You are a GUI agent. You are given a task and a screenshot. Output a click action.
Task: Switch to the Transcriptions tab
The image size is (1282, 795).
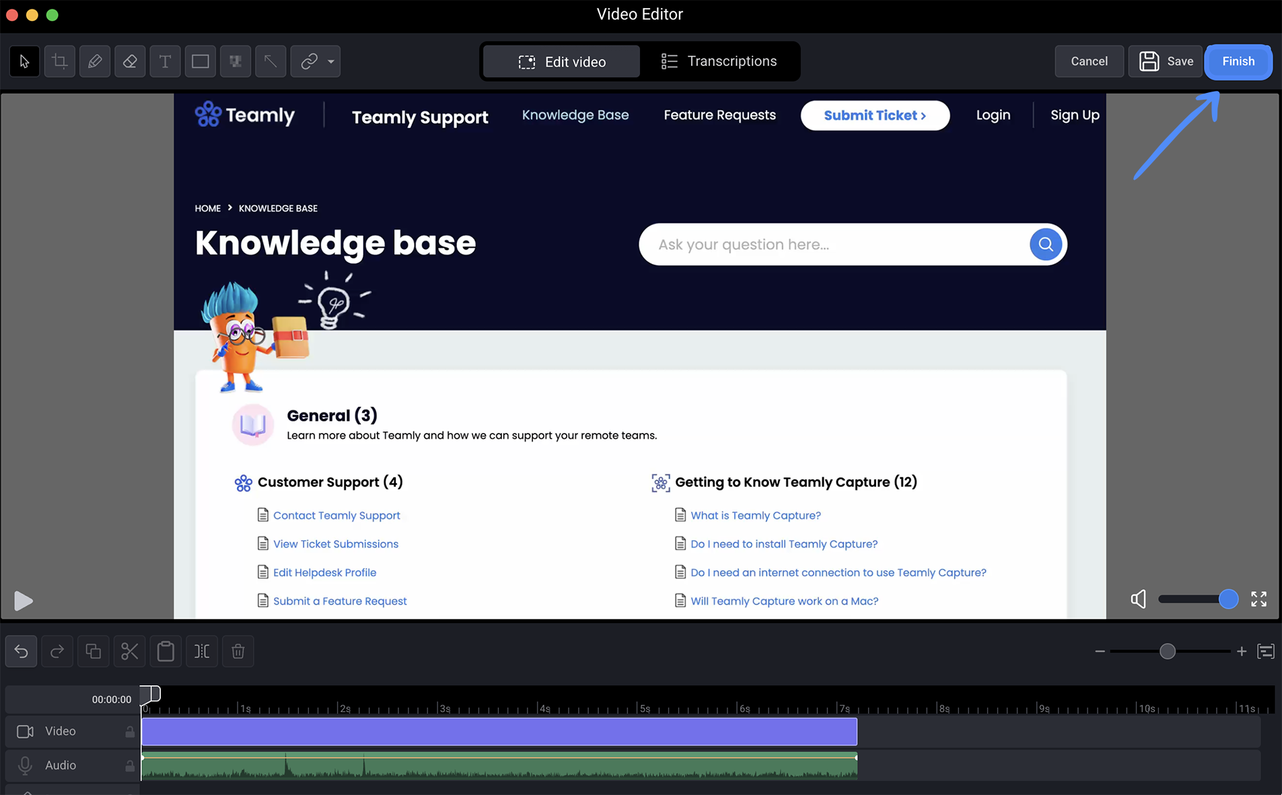[x=719, y=61]
